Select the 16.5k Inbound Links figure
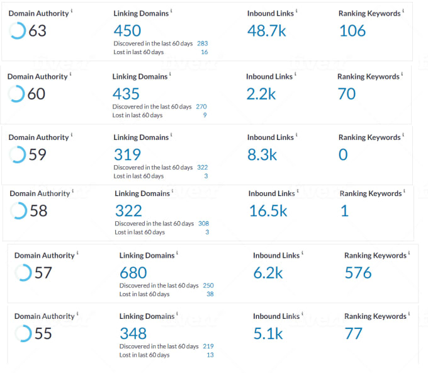Screen dimensions: 428x373 click(268, 211)
